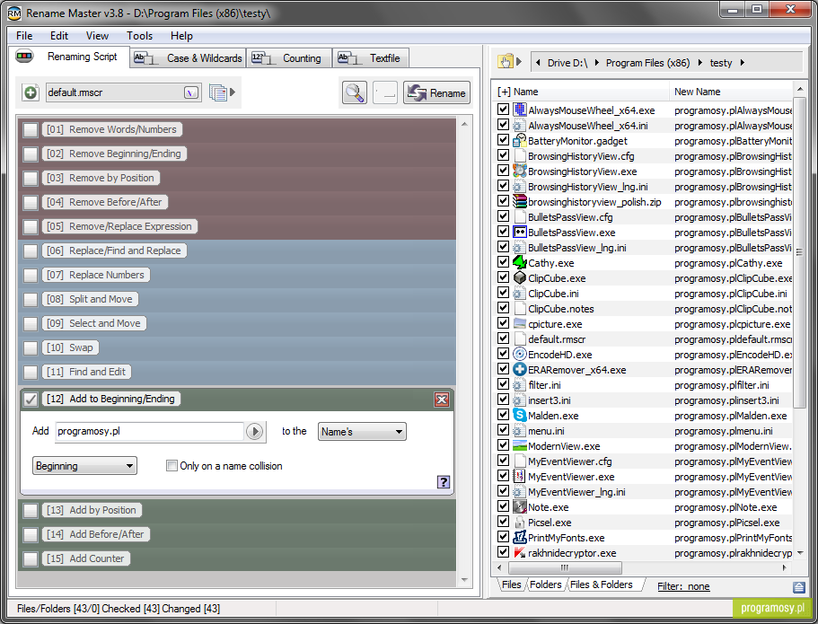Viewport: 818px width, 624px height.
Task: Click the arrow before Drive D:\
Action: (538, 63)
